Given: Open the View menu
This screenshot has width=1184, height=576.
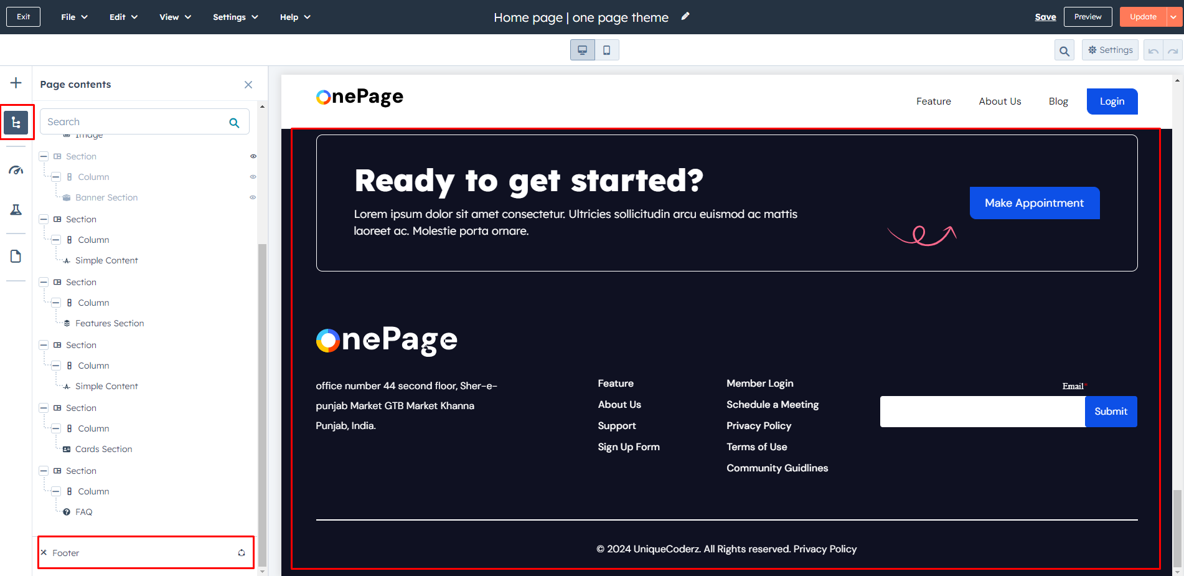Looking at the screenshot, I should click(175, 17).
